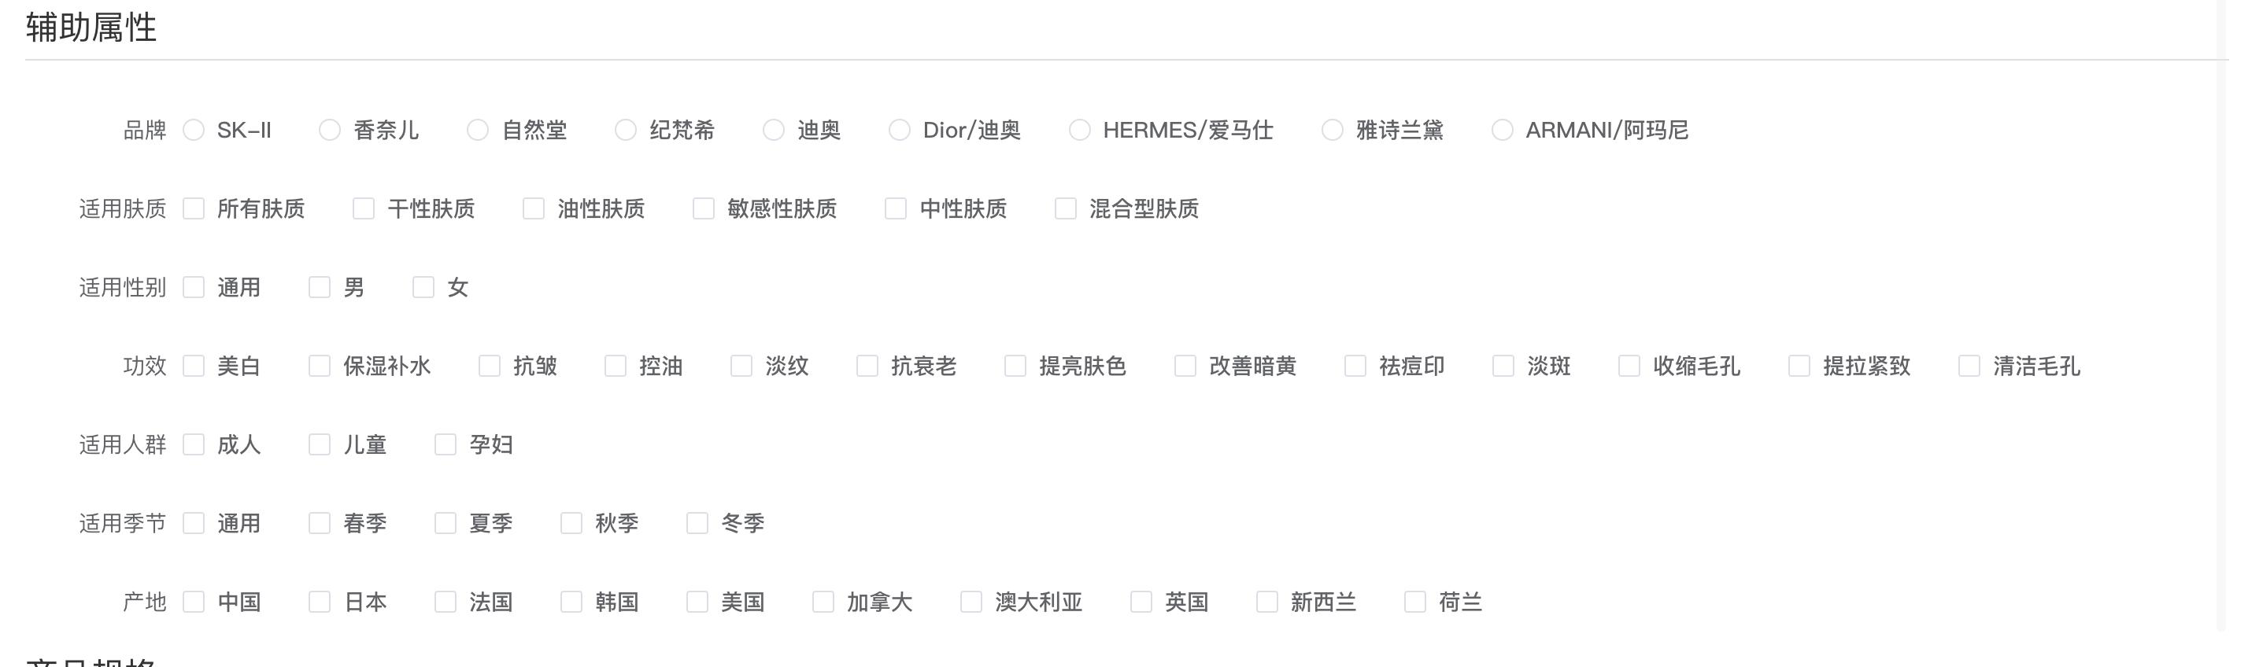Check the 保湿补水 effect option
This screenshot has width=2248, height=667.
click(x=320, y=365)
